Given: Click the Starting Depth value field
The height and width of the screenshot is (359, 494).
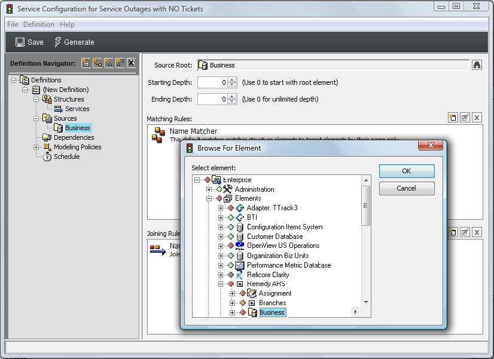Looking at the screenshot, I should [212, 82].
